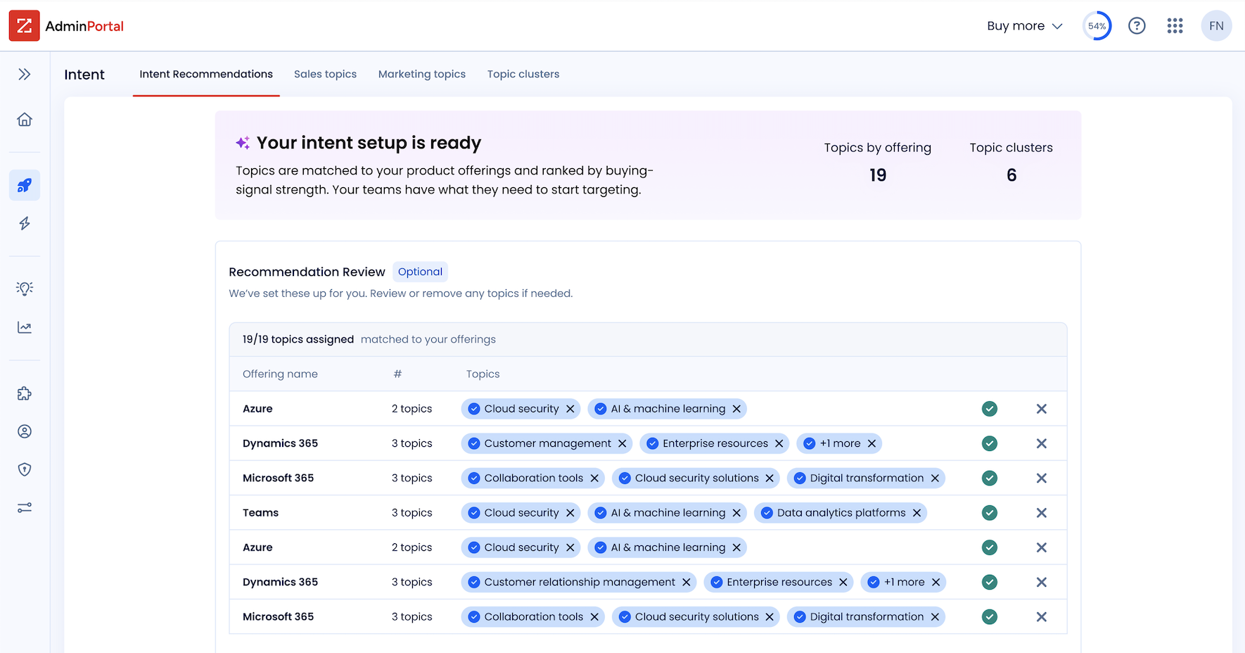Toggle the Data analytics platforms checkmark

(x=767, y=513)
